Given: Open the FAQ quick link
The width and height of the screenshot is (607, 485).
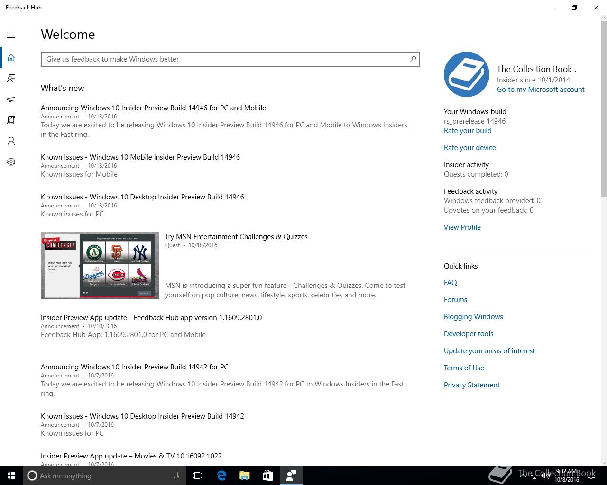Looking at the screenshot, I should click(451, 283).
